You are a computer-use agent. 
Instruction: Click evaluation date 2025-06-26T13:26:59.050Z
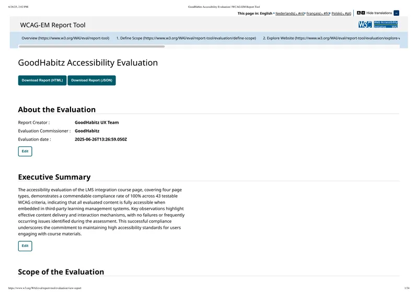(x=101, y=139)
